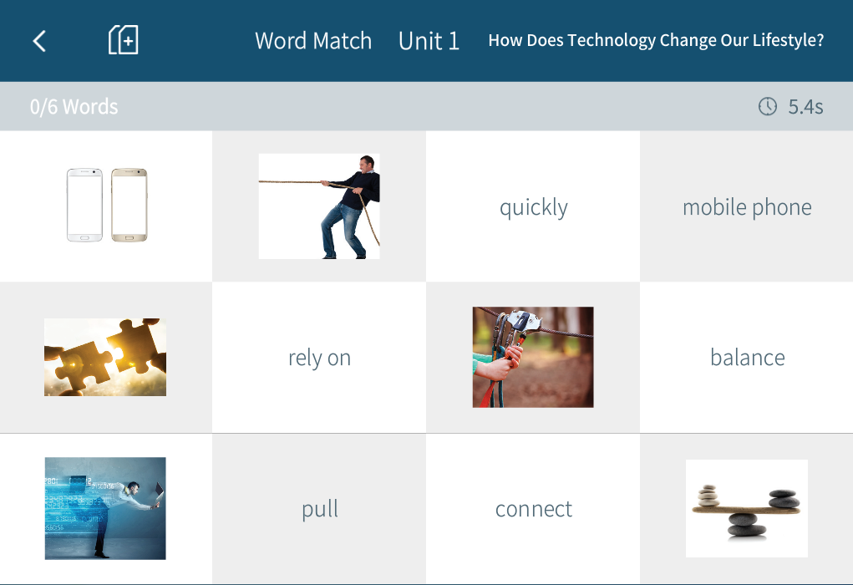Click the 5.4s timer readout
Screen dimensions: 853x585
click(805, 107)
